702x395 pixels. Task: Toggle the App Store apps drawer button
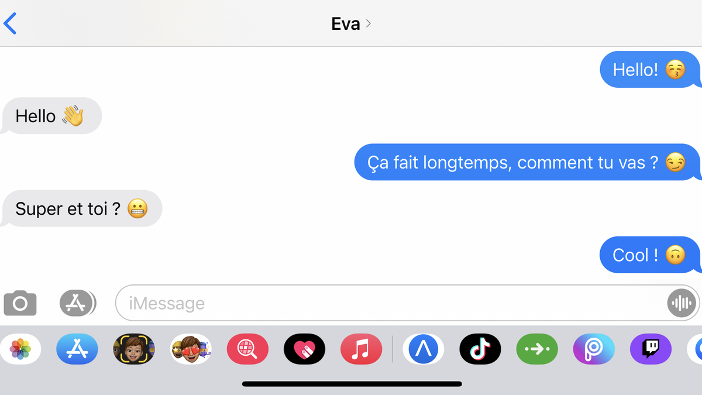(78, 303)
